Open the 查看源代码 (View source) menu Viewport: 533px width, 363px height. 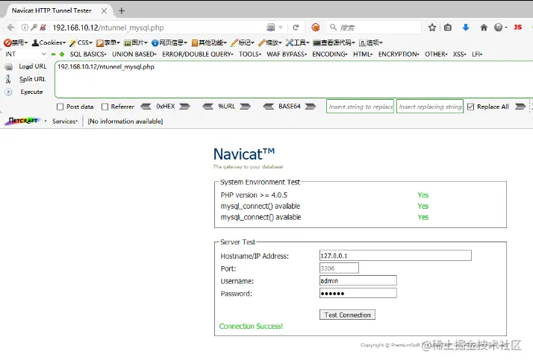(x=334, y=42)
